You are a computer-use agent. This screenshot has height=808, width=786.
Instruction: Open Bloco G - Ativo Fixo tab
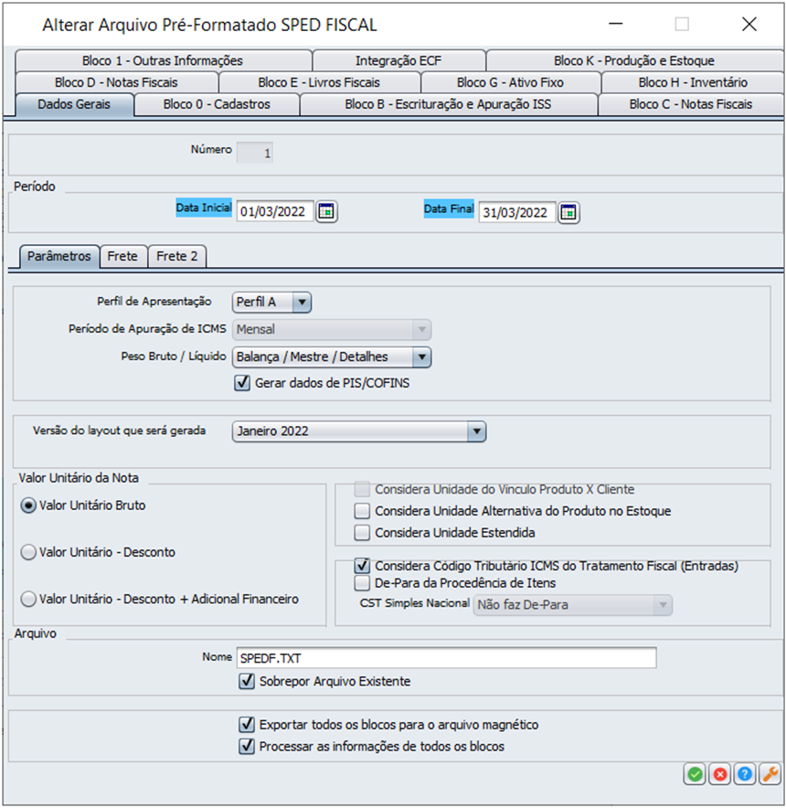[x=510, y=82]
